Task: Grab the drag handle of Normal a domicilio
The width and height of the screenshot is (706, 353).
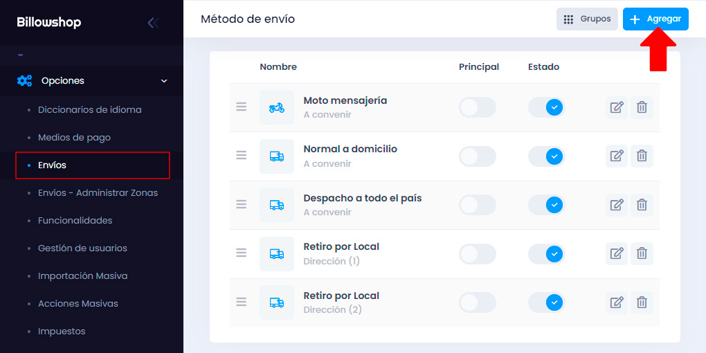Action: click(x=242, y=156)
